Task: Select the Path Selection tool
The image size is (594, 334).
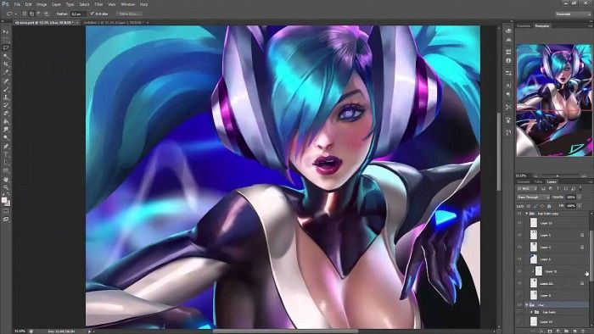Action: tap(6, 162)
